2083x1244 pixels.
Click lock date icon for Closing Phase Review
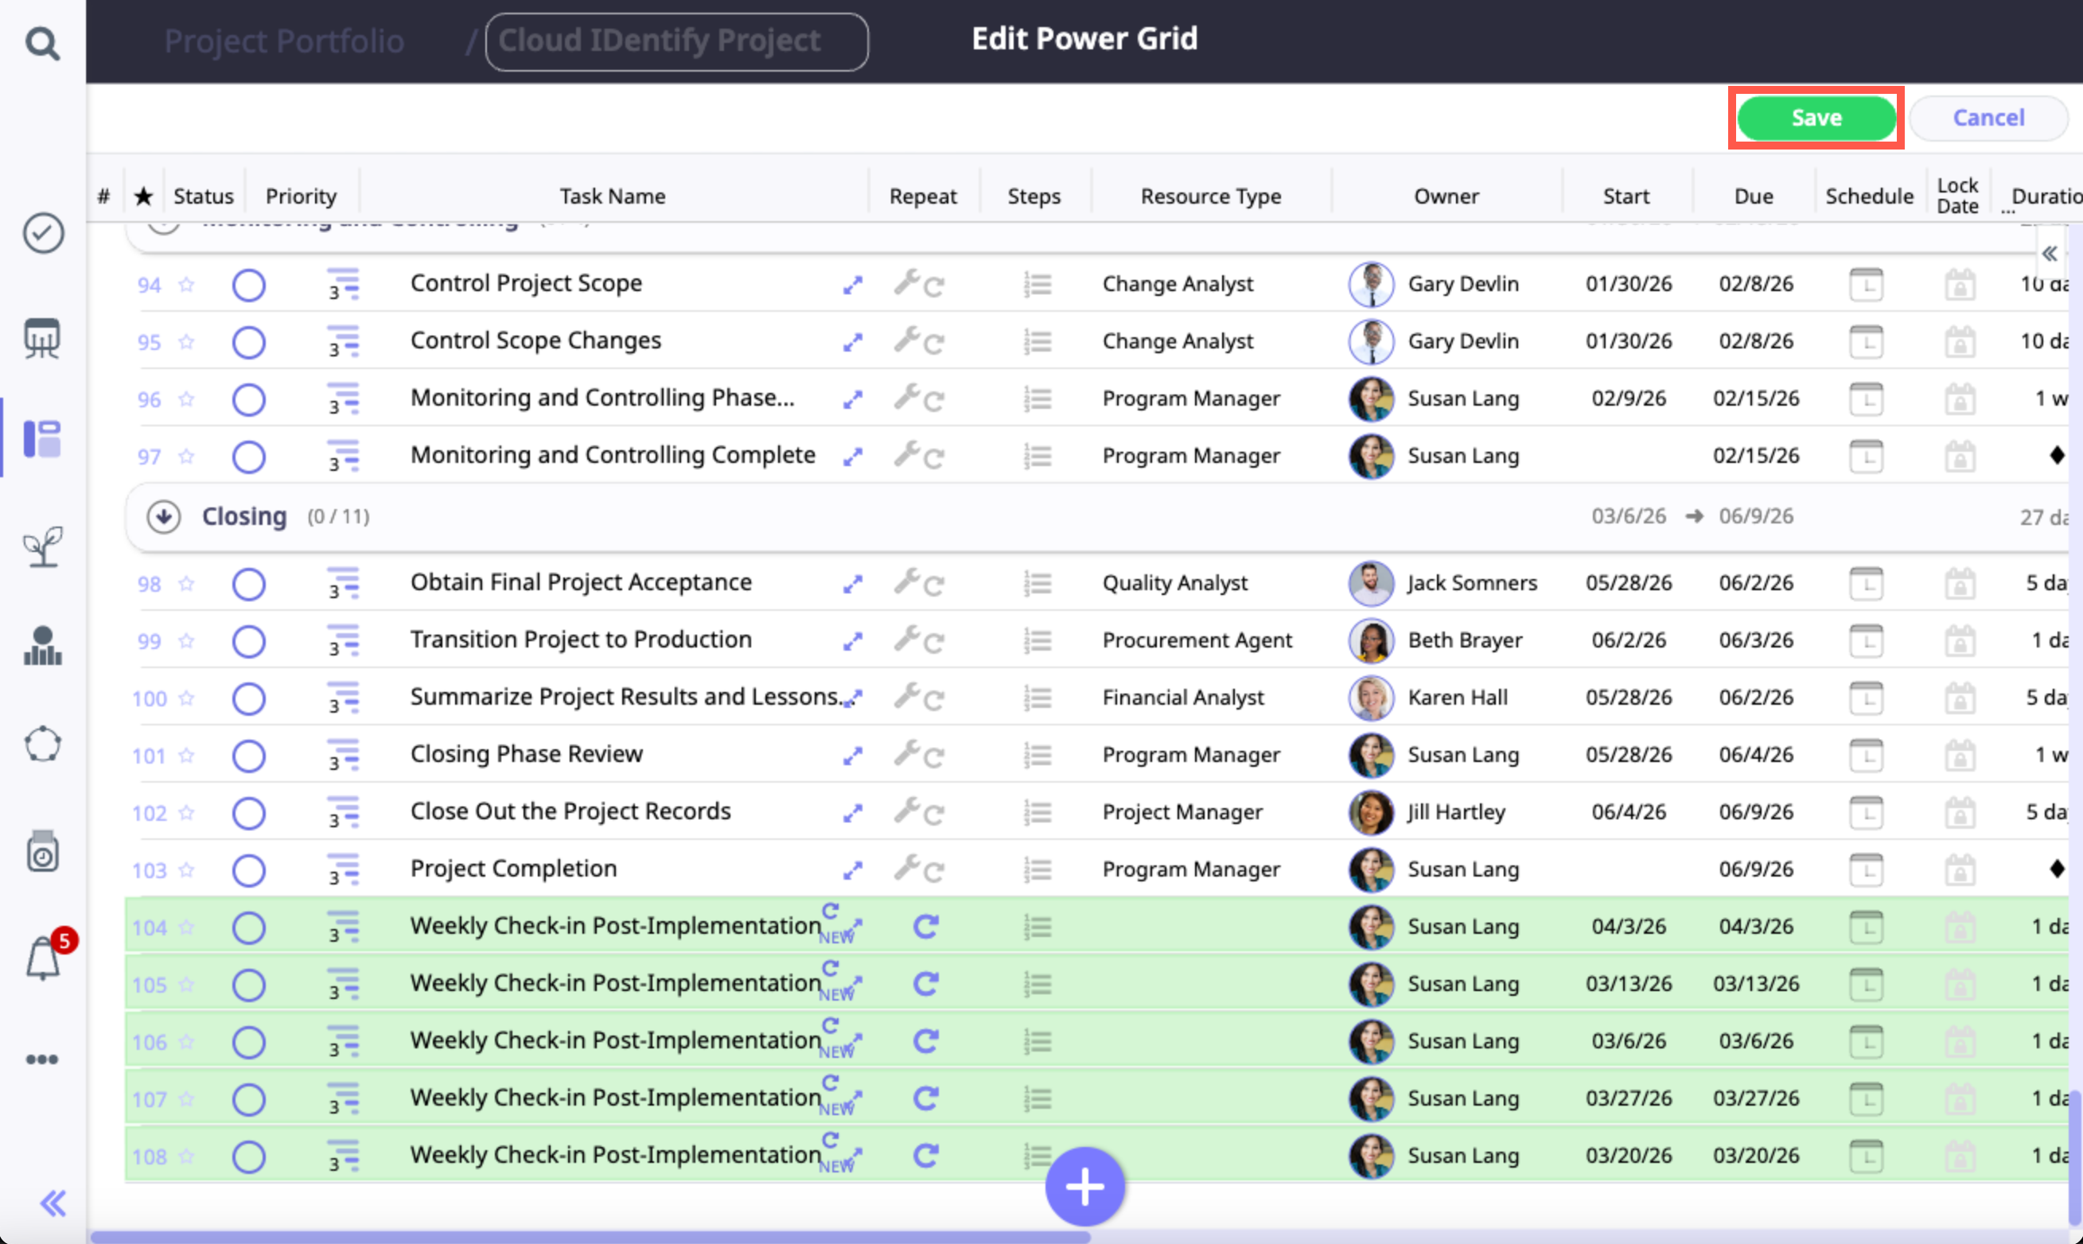pyautogui.click(x=1960, y=756)
